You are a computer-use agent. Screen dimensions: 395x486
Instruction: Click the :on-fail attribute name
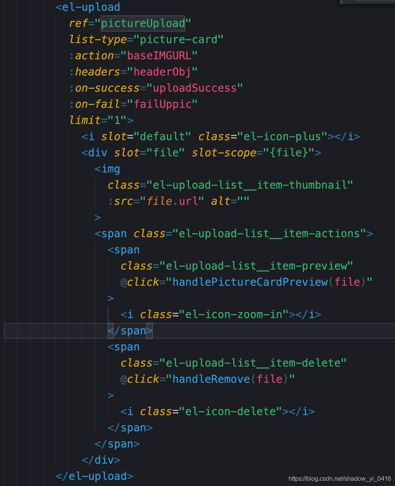pyautogui.click(x=95, y=104)
